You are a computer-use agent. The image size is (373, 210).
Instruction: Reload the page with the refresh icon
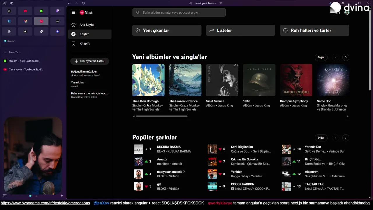point(83,3)
